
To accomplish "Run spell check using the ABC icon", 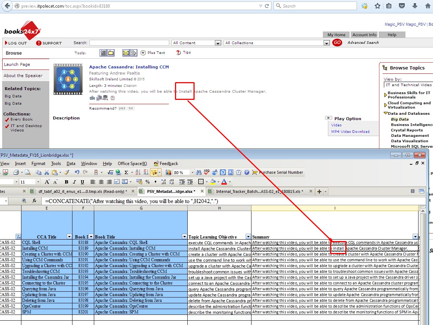I will (207, 172).
